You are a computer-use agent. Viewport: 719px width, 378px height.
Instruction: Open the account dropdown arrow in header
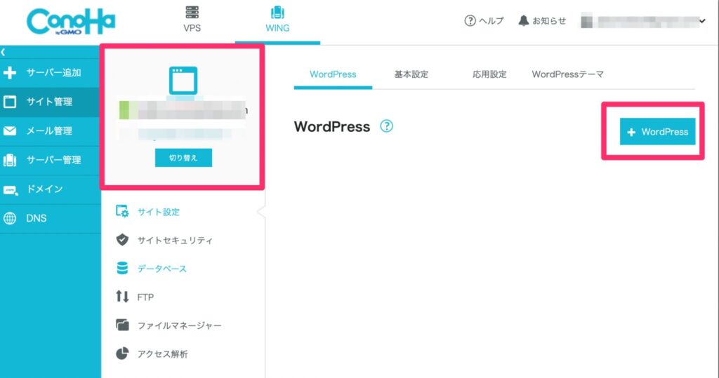[x=702, y=21]
